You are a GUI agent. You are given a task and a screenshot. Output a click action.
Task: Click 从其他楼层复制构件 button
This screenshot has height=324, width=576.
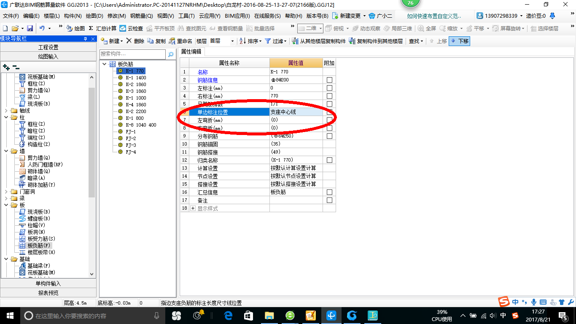point(320,41)
